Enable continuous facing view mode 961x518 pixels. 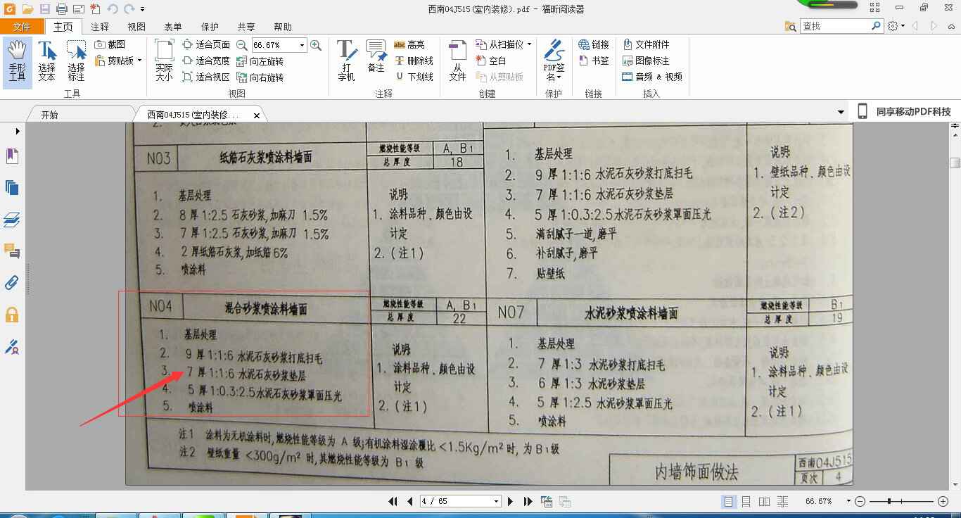point(783,501)
